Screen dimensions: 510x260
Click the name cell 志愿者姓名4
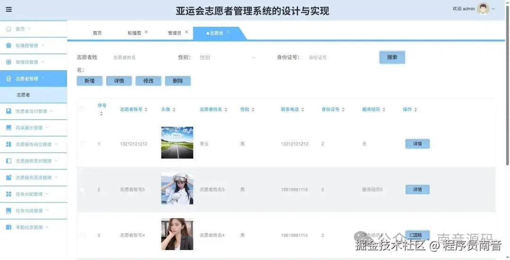pyautogui.click(x=212, y=236)
